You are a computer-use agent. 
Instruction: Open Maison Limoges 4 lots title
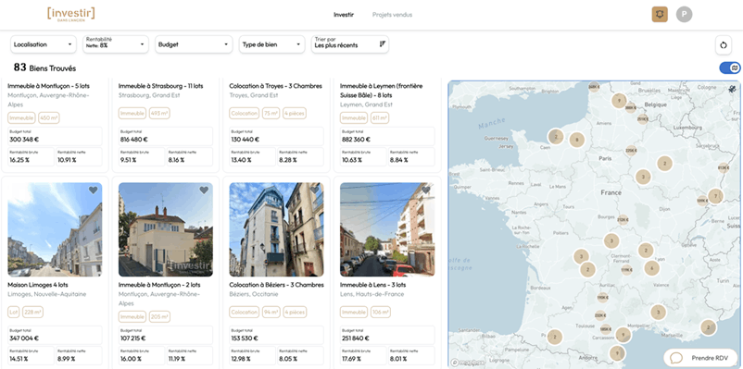38,285
